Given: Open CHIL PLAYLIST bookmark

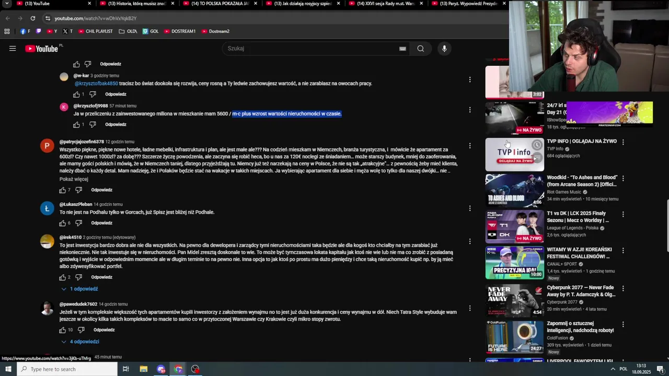Looking at the screenshot, I should tap(95, 31).
